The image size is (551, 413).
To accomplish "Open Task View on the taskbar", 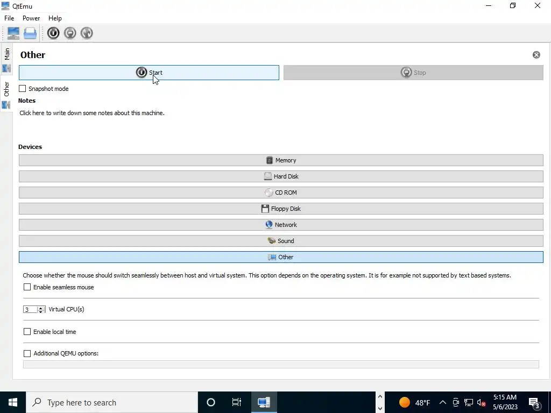I will click(x=237, y=402).
